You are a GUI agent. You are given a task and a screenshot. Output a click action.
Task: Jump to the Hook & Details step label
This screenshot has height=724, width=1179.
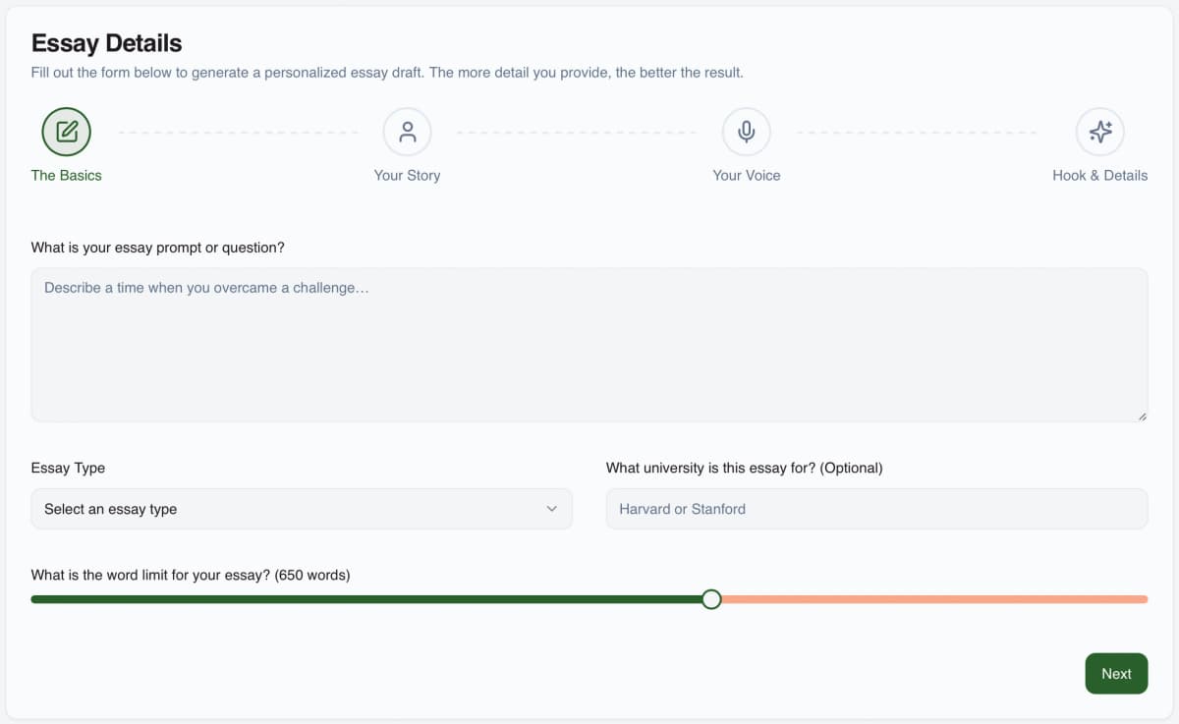(x=1099, y=175)
